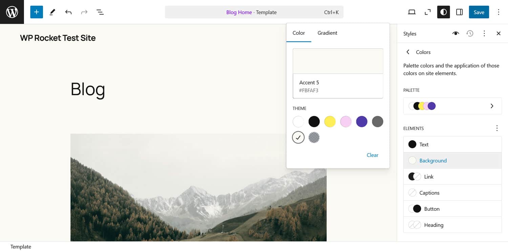
Task: Expand the Palette colors row
Action: pyautogui.click(x=452, y=106)
